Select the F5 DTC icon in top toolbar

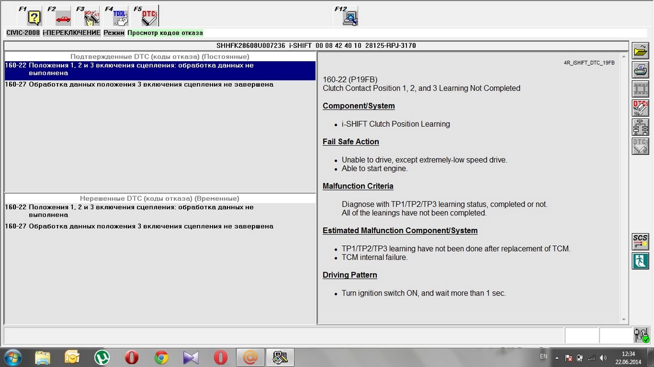coord(146,16)
